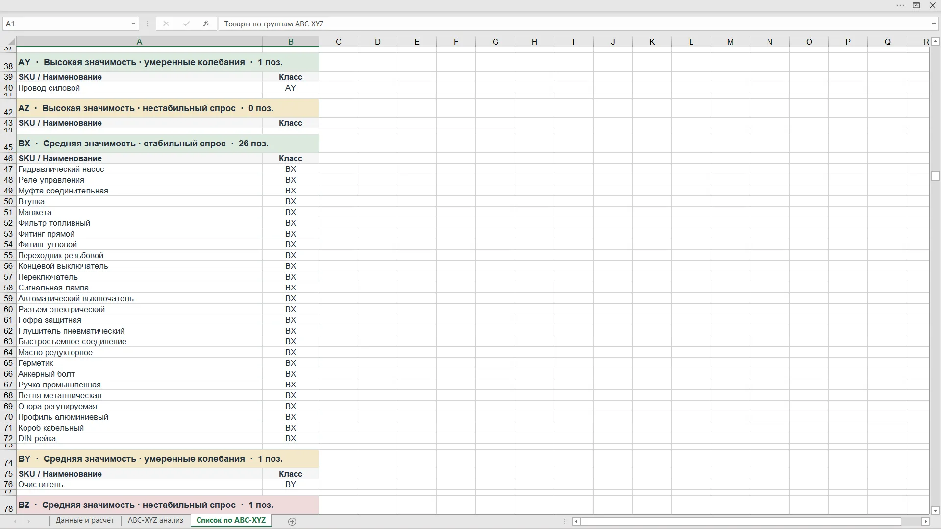Click vertical scrollbar up arrow
The width and height of the screenshot is (941, 529).
935,42
